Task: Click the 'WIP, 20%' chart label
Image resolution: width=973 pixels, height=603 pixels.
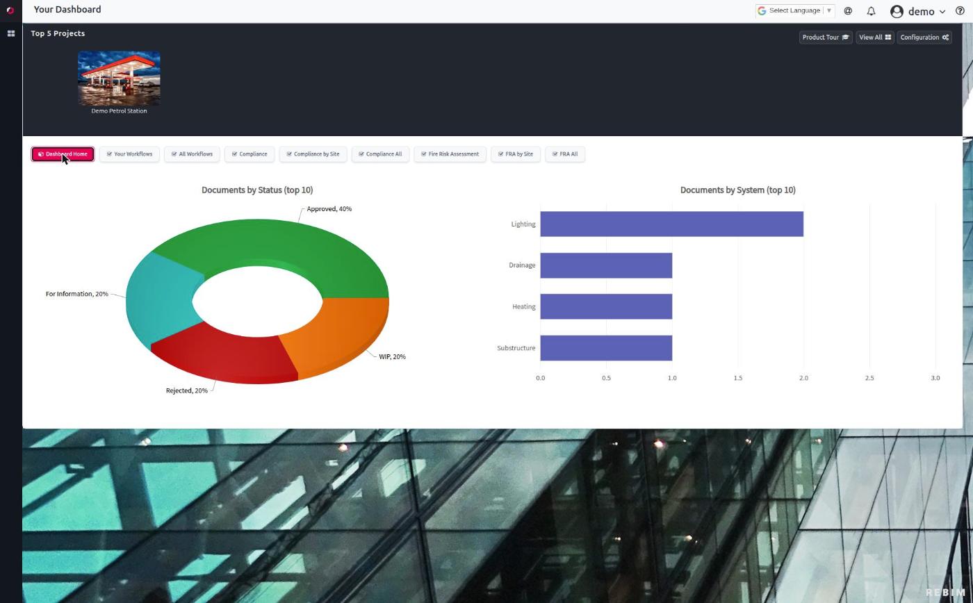Action: [392, 357]
